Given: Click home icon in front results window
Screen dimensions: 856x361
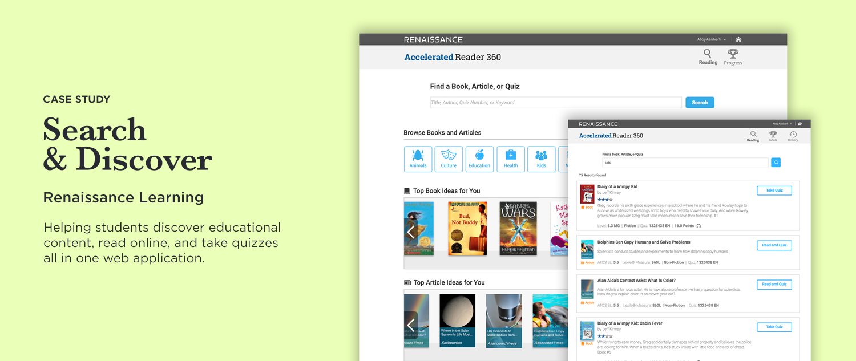Looking at the screenshot, I should (x=800, y=124).
